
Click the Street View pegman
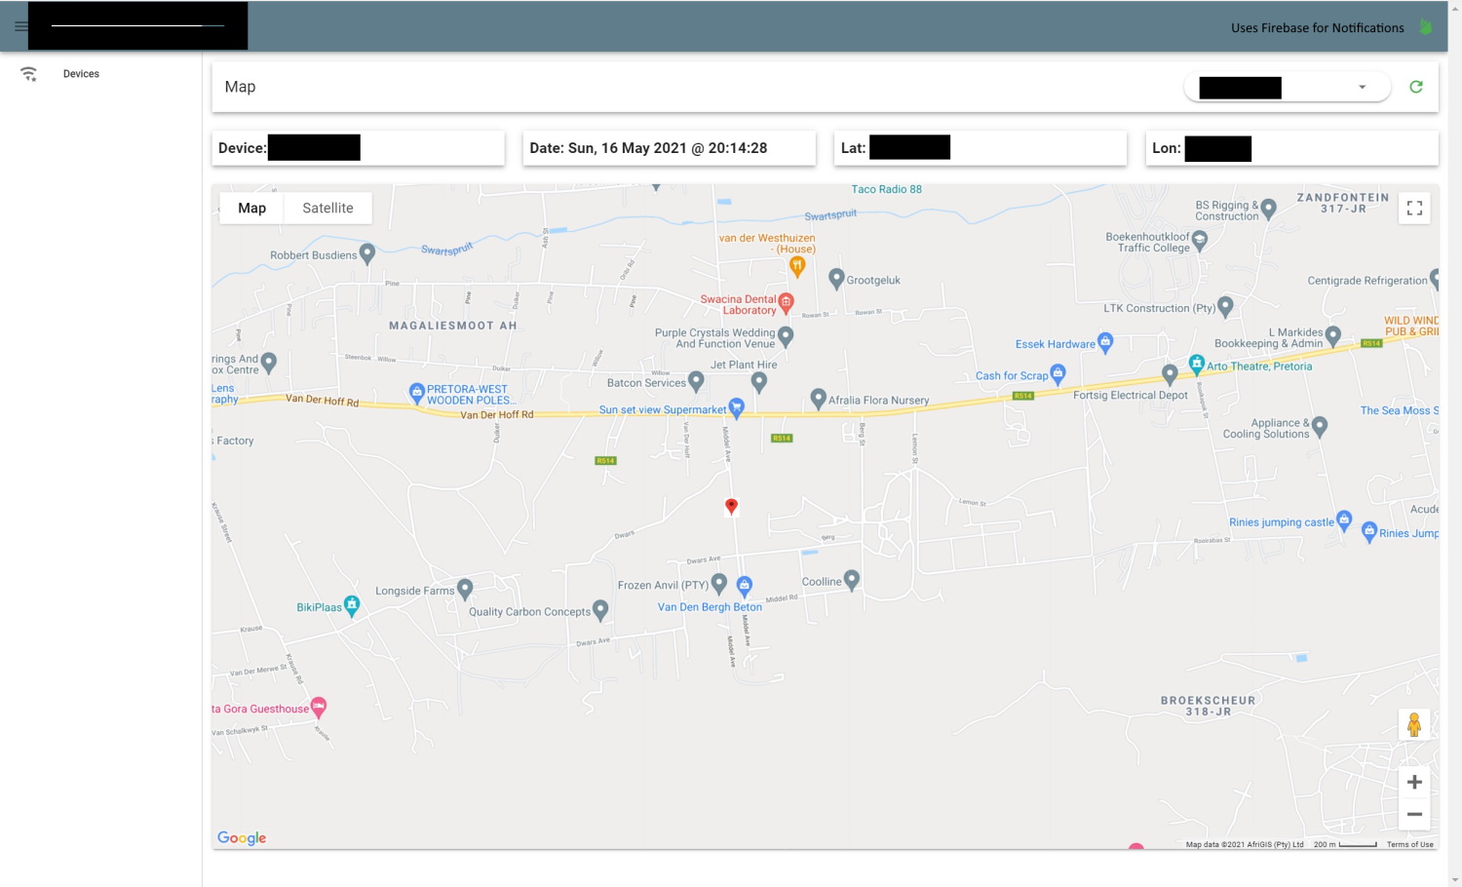click(1414, 724)
